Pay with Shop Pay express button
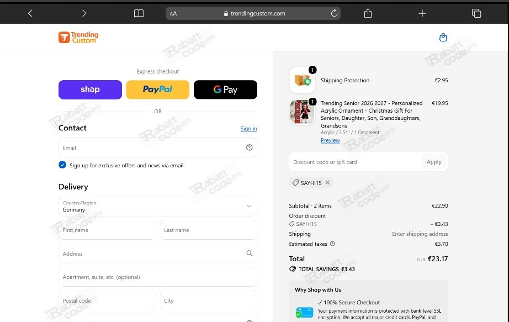This screenshot has height=322, width=509. 90,89
